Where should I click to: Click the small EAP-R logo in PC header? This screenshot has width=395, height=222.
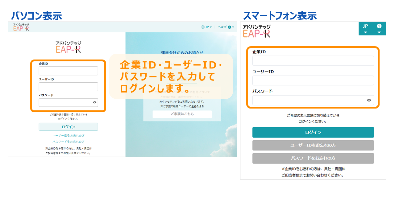pyautogui.click(x=21, y=27)
